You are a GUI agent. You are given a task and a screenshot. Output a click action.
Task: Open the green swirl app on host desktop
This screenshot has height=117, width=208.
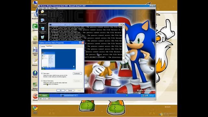point(35,27)
